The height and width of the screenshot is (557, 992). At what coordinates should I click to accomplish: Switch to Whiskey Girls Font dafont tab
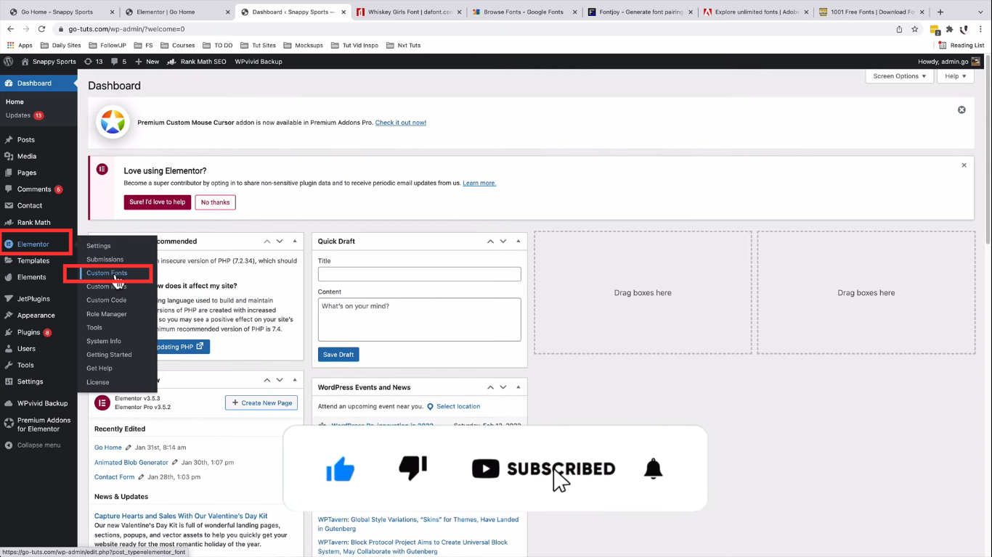pyautogui.click(x=409, y=12)
